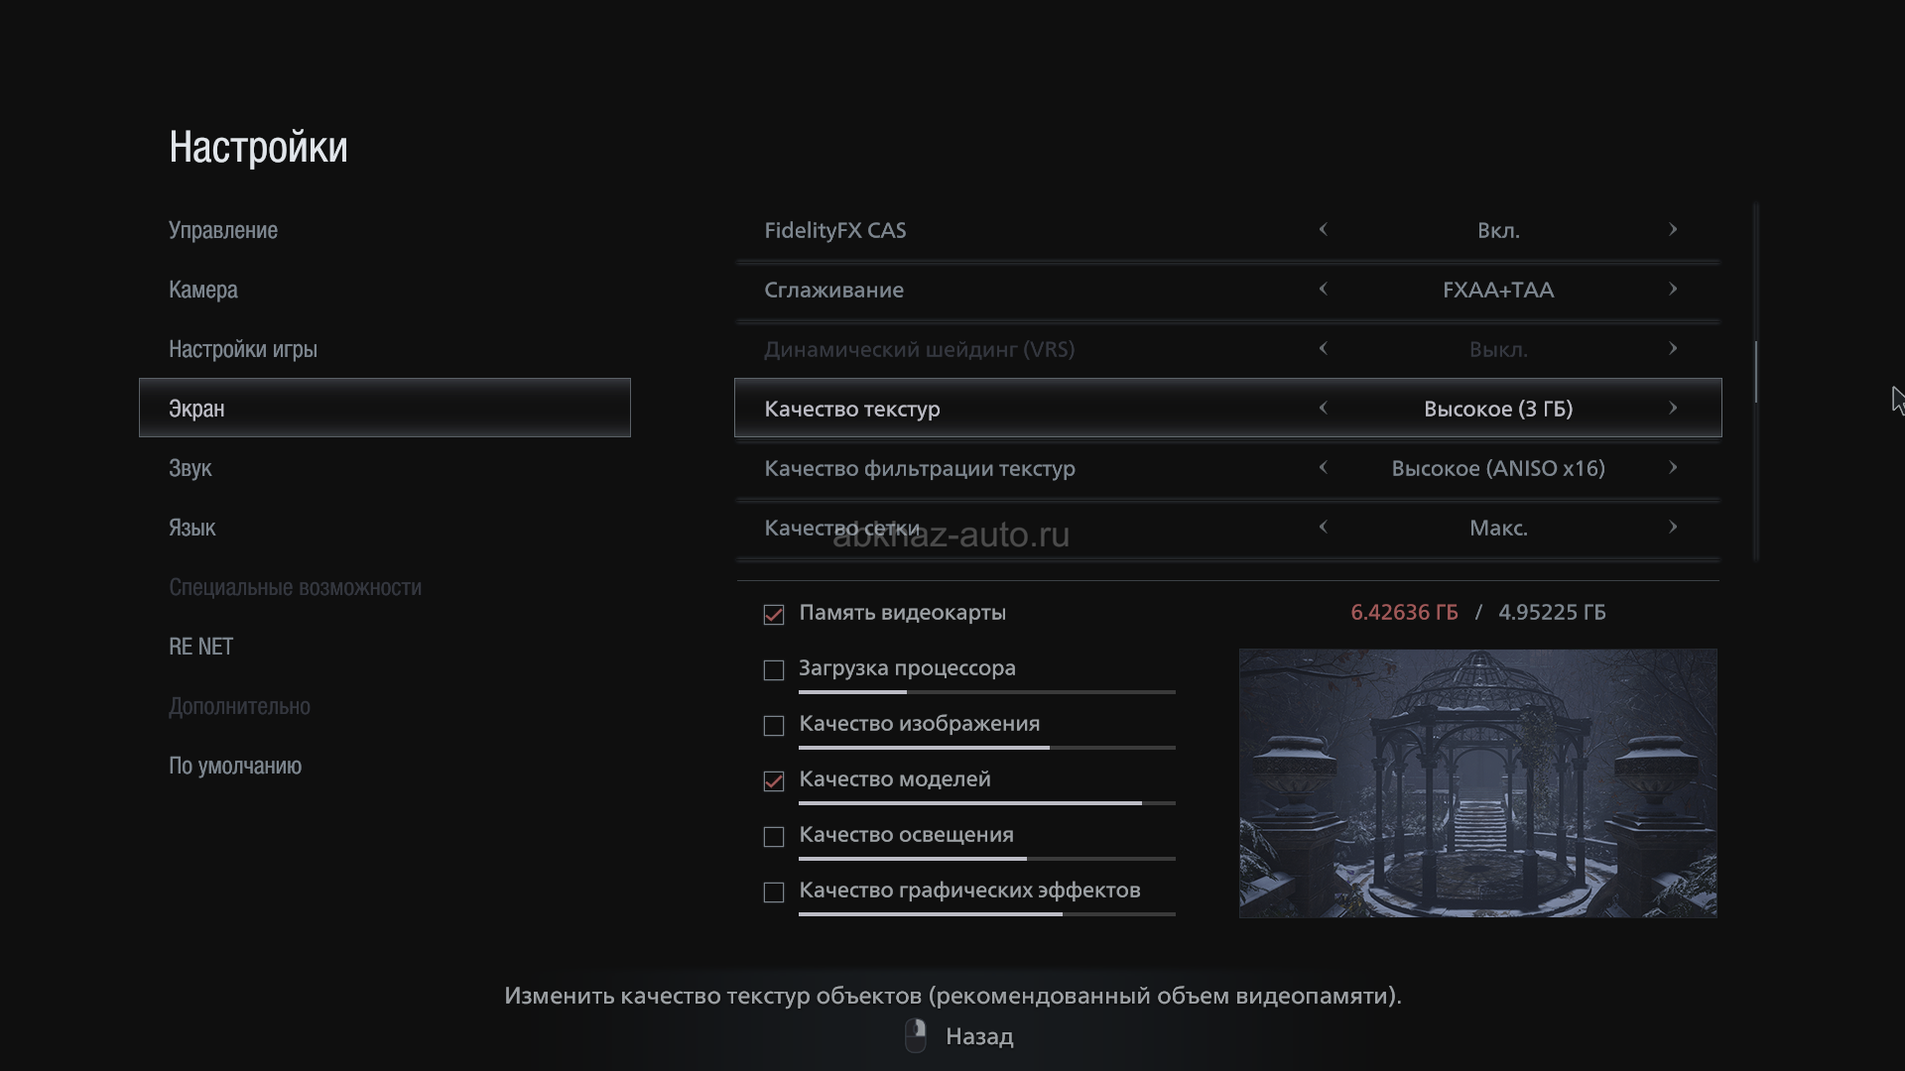The width and height of the screenshot is (1905, 1071).
Task: Tick Качество освещения checkbox
Action: point(774,837)
